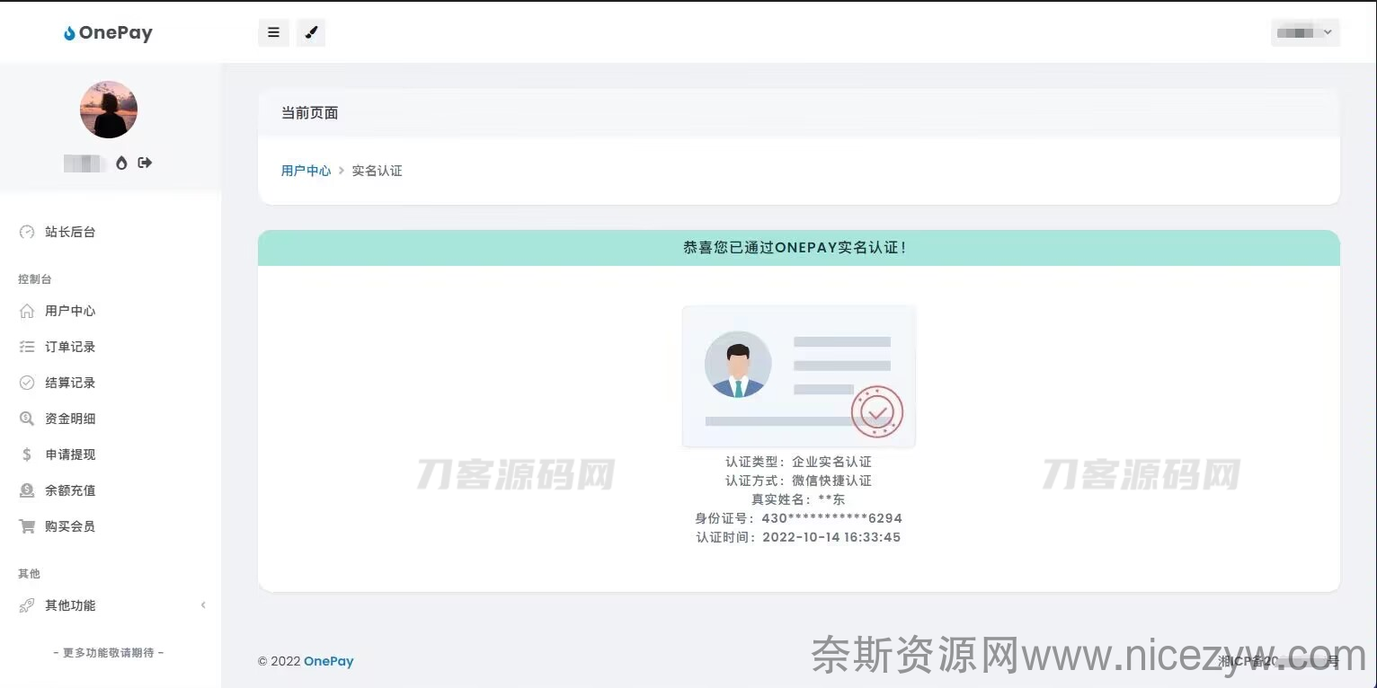Image resolution: width=1377 pixels, height=688 pixels.
Task: Click 真实姓名 line
Action: click(798, 499)
